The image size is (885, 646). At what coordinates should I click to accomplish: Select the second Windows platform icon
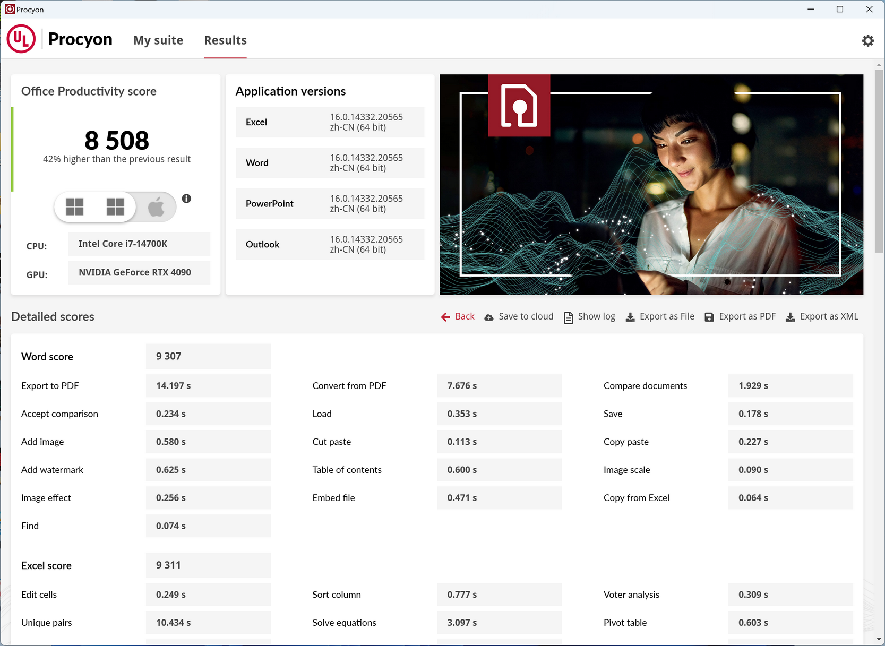click(115, 206)
